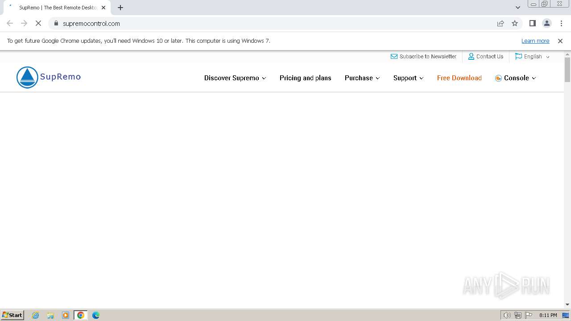
Task: Click the Console orange circle icon
Action: (x=498, y=78)
